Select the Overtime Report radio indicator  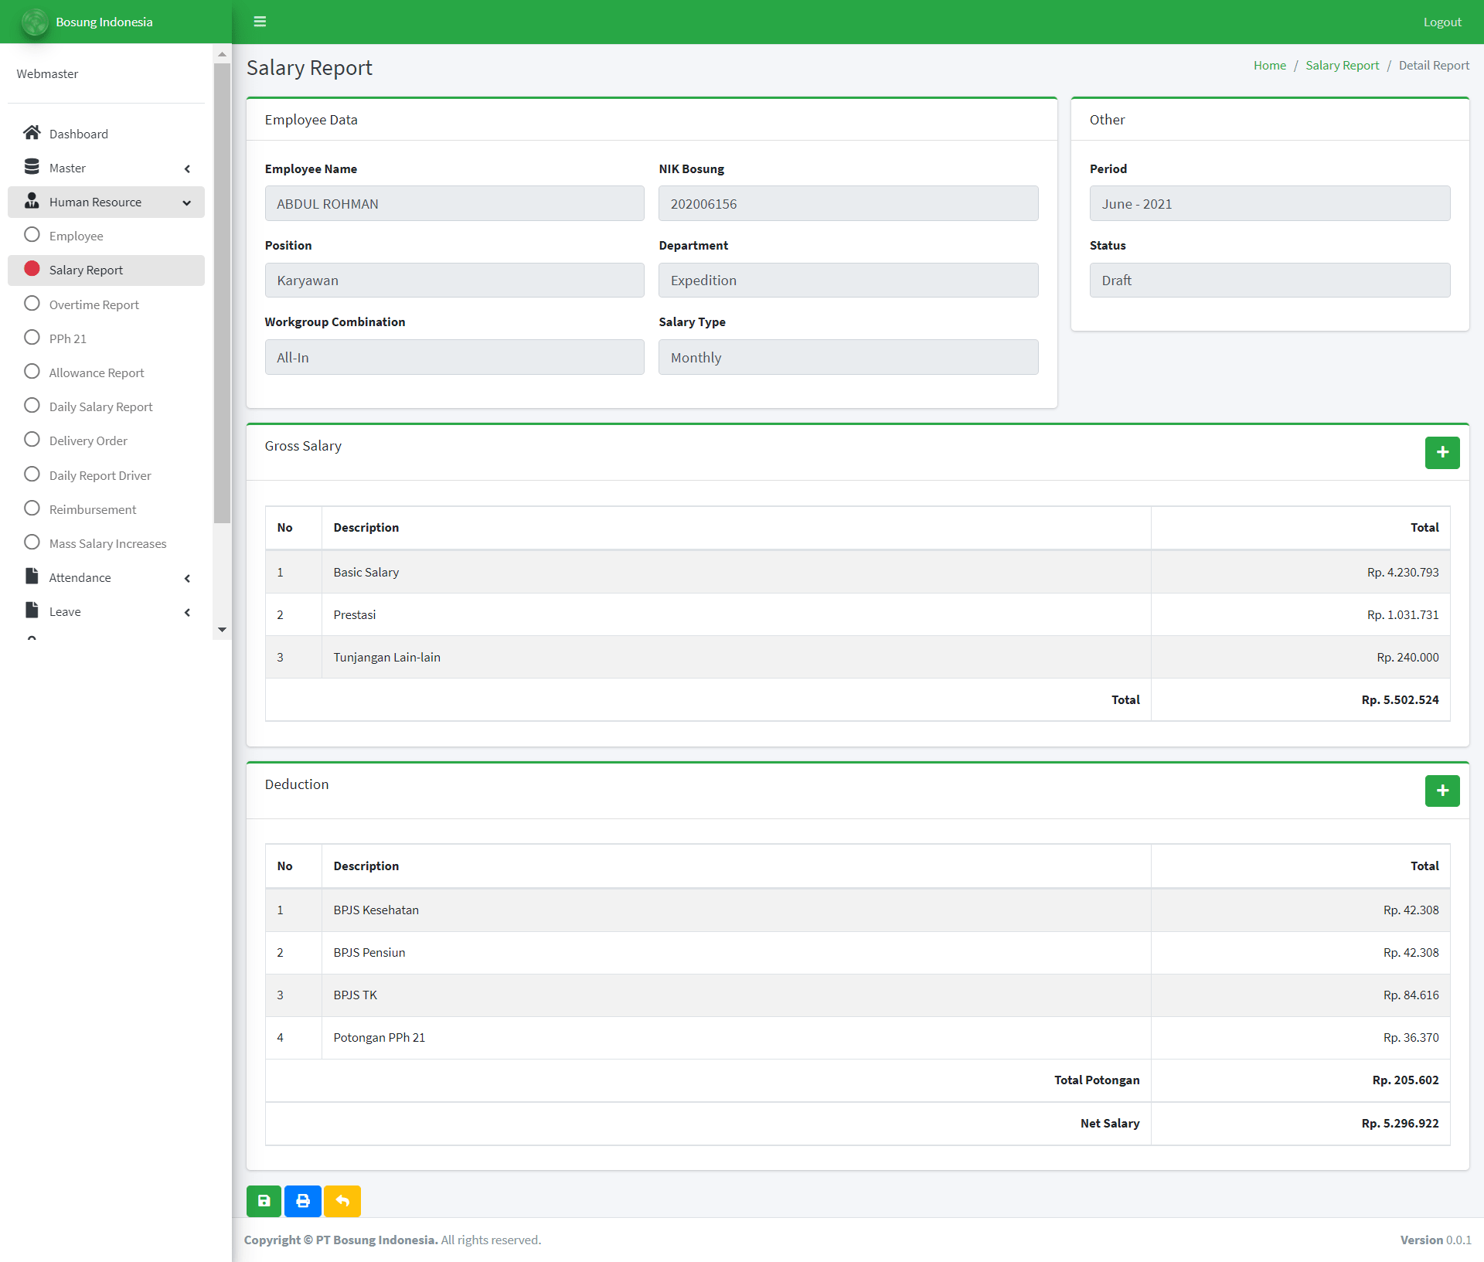click(32, 303)
